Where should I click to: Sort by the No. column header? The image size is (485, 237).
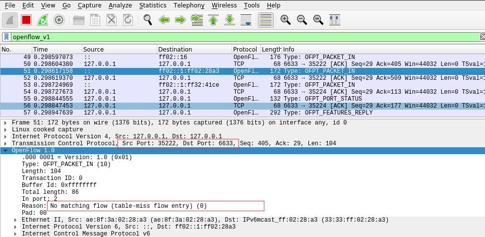pyautogui.click(x=16, y=50)
